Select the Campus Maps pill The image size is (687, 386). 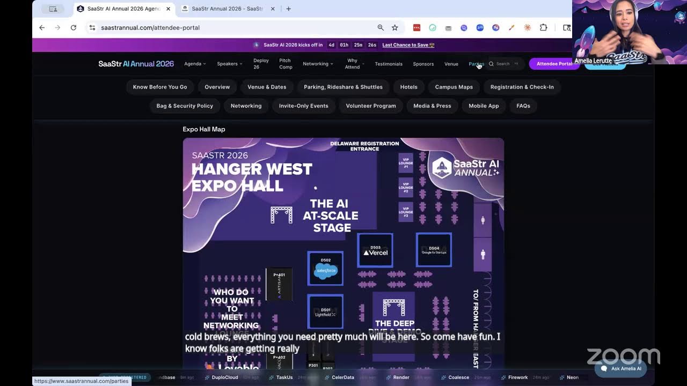coord(454,87)
